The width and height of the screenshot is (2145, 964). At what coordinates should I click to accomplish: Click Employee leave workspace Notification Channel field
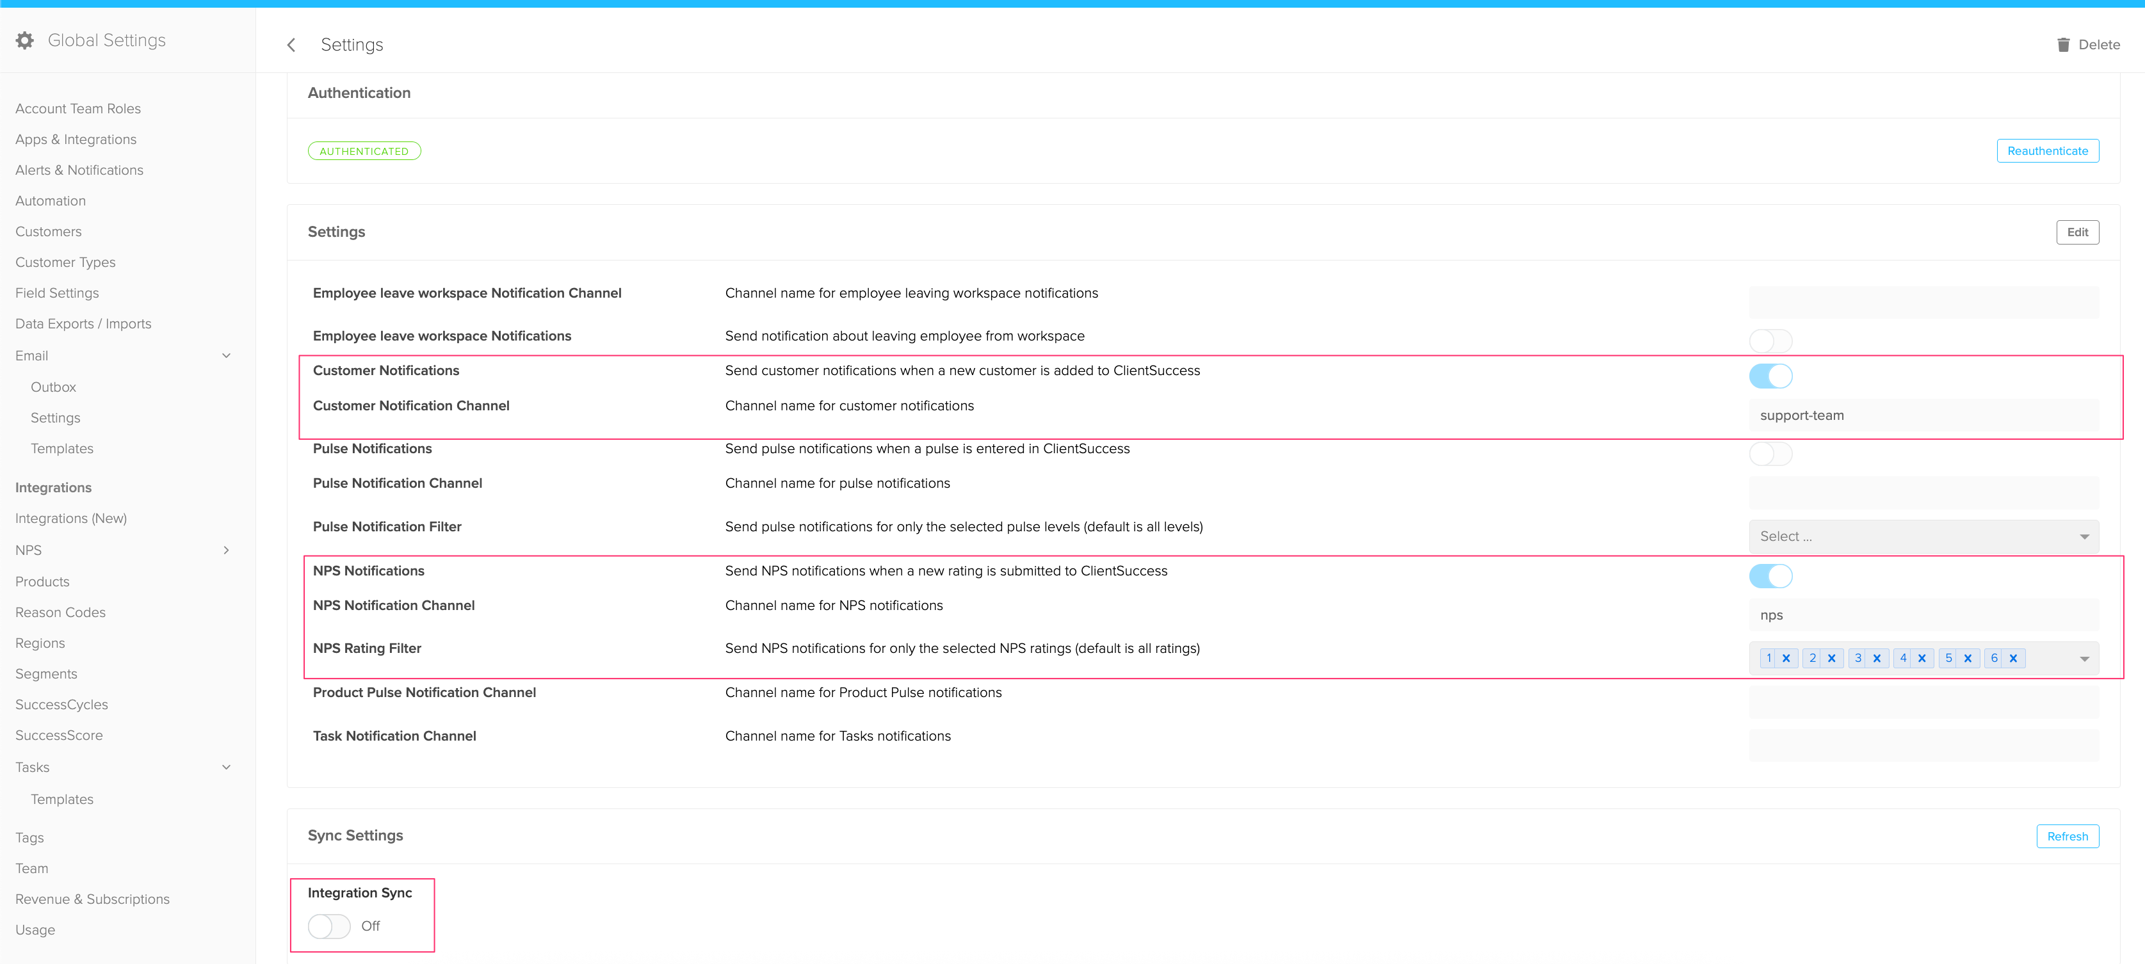coord(1923,302)
